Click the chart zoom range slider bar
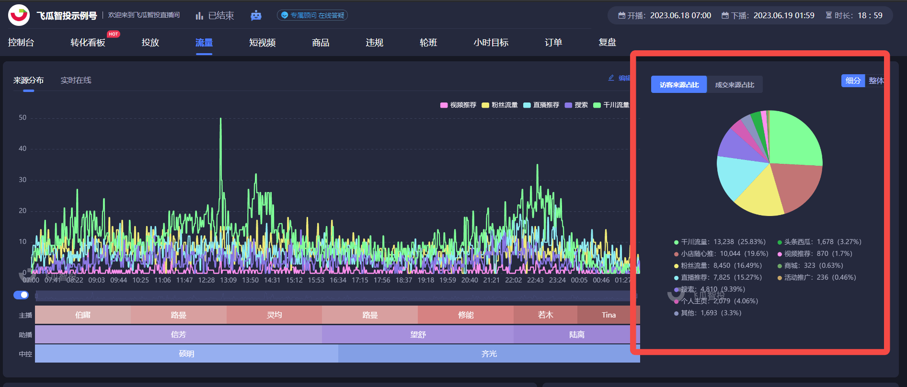The width and height of the screenshot is (907, 387). 335,296
